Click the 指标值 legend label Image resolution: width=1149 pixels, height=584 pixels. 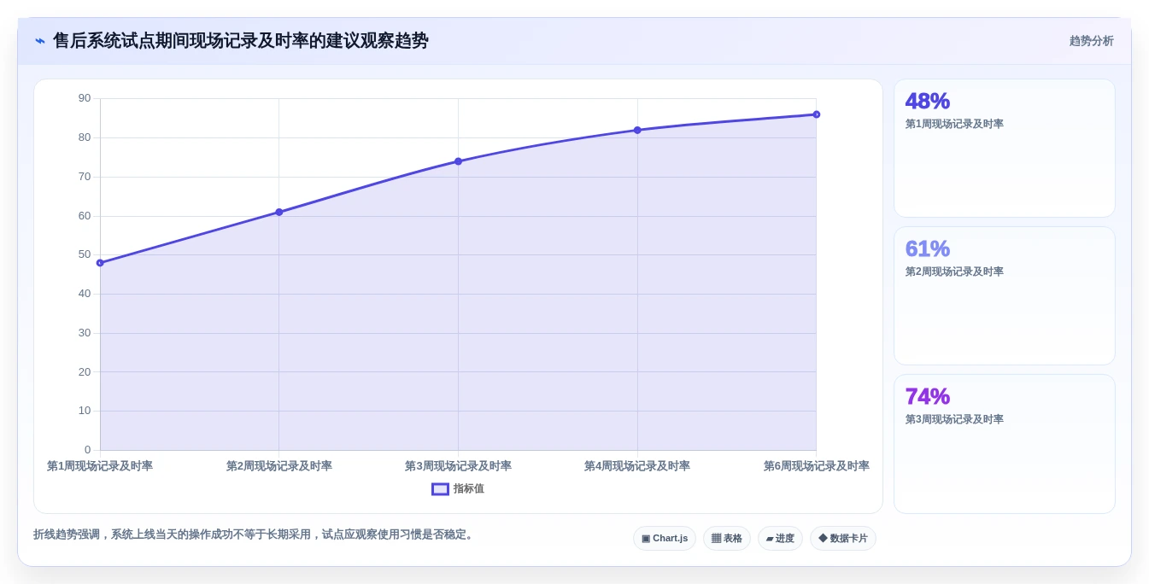(x=468, y=489)
